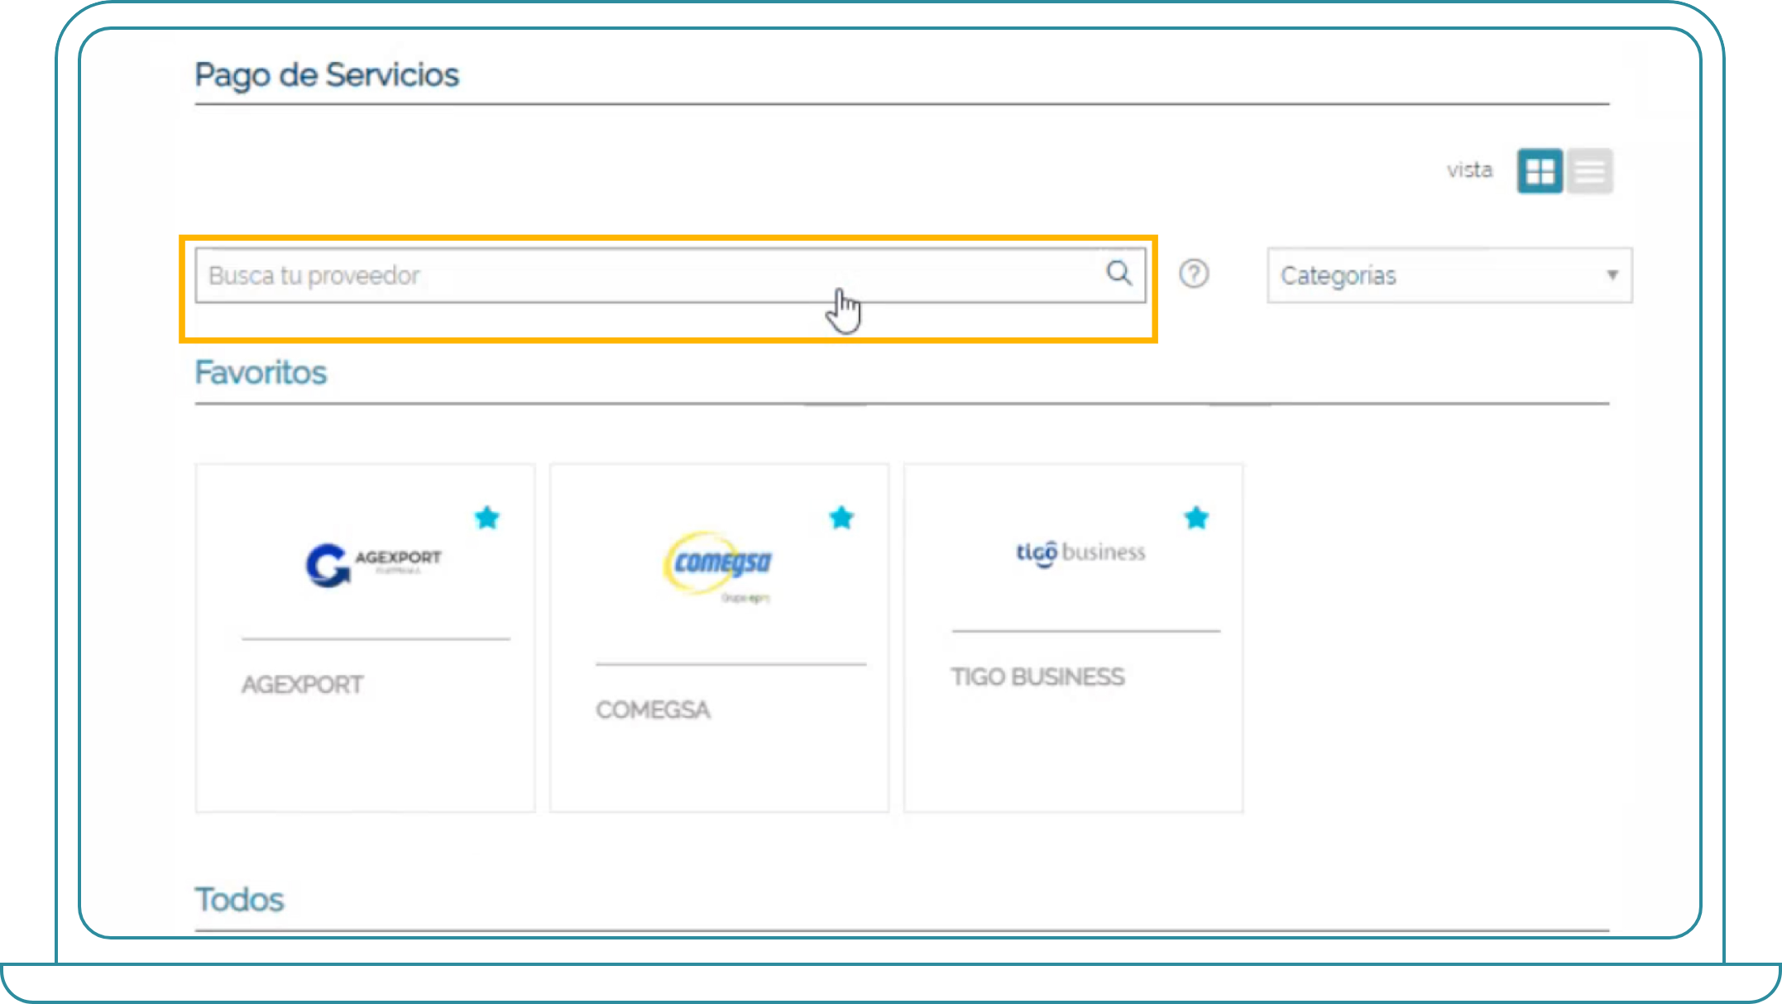1782x1004 pixels.
Task: Click the AGEXPORT logo
Action: pos(373,564)
